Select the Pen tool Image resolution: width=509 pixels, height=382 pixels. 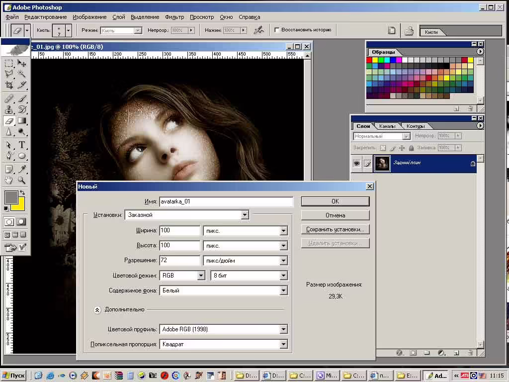[x=9, y=156]
